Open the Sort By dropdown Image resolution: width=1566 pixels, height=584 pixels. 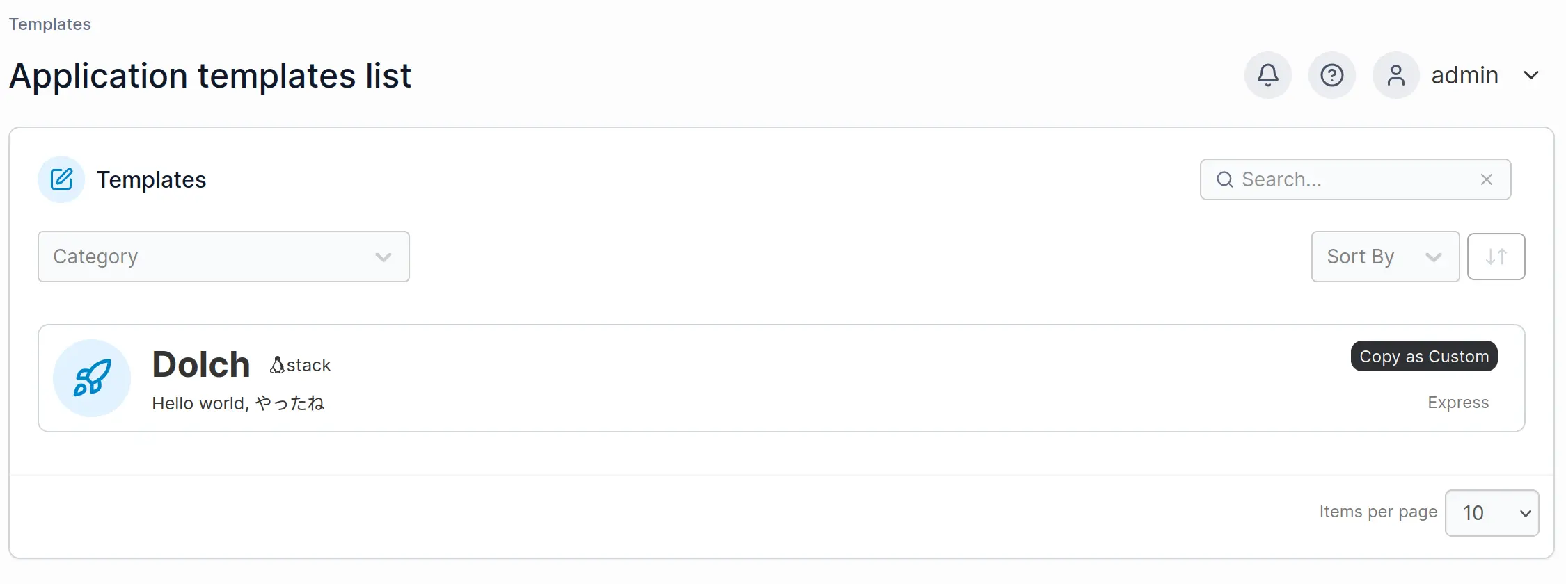pos(1384,257)
